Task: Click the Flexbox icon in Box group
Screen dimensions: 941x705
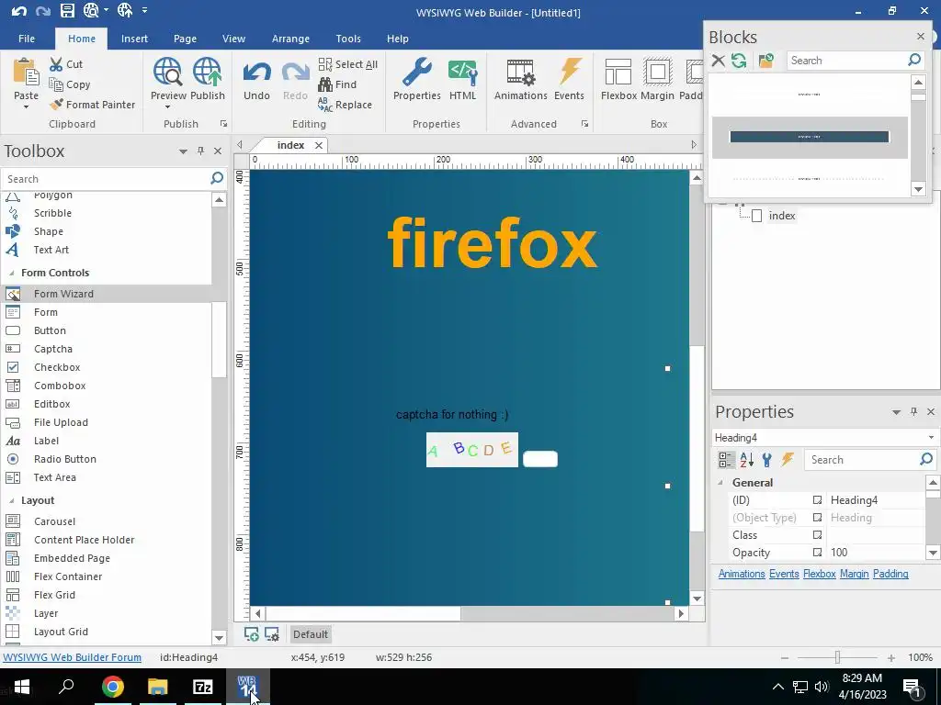Action: pos(618,72)
